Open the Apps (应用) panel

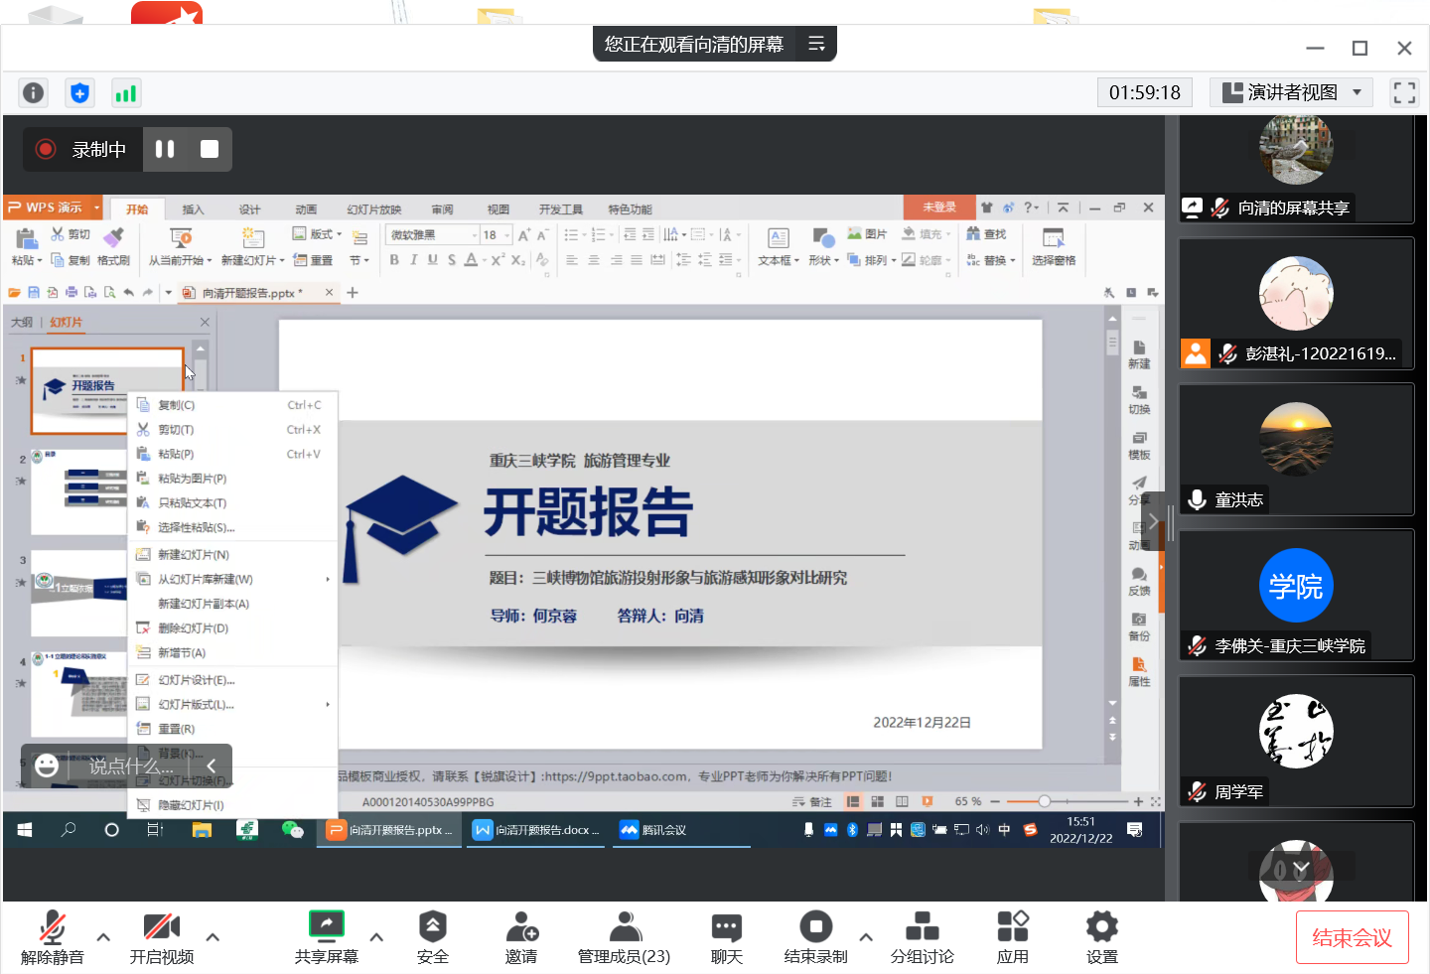pos(1012,937)
